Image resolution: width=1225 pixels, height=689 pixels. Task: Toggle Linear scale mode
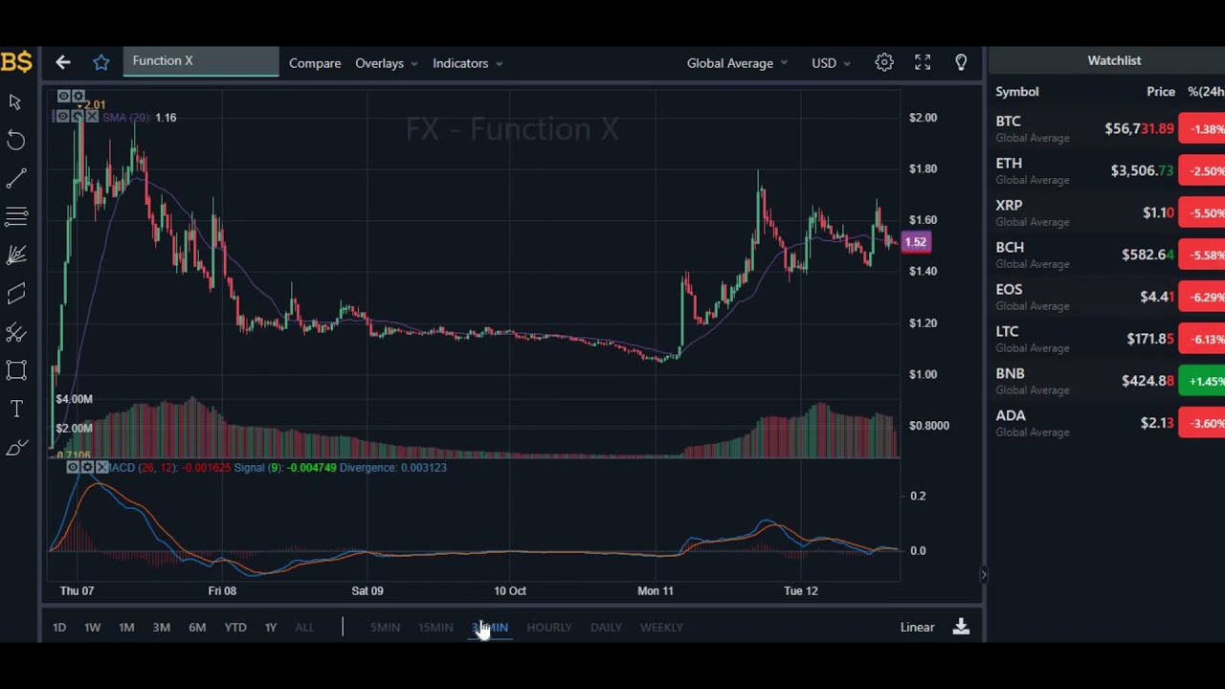(x=917, y=627)
